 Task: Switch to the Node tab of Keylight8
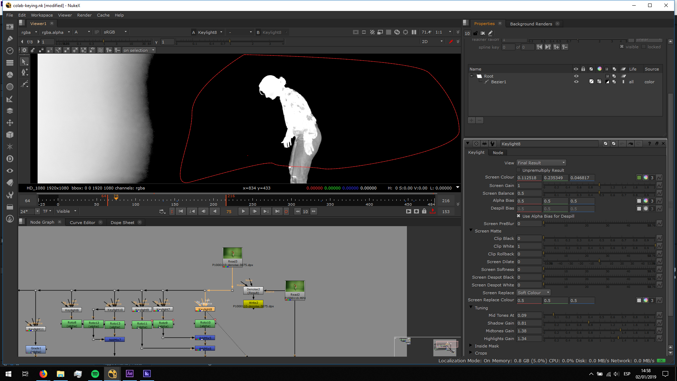(498, 153)
